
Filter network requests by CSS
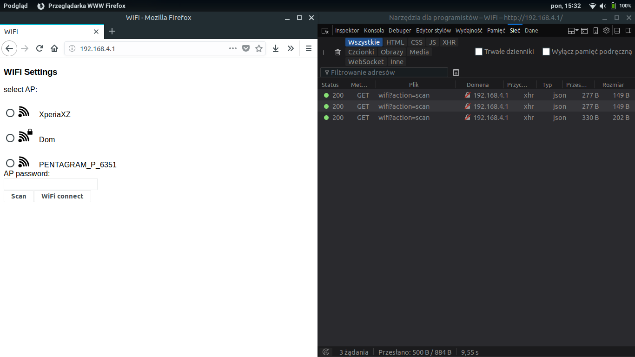pos(417,42)
